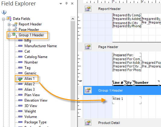Select the Alias 1 text box on the report
Viewport: 161px width, 127px height.
(127, 100)
